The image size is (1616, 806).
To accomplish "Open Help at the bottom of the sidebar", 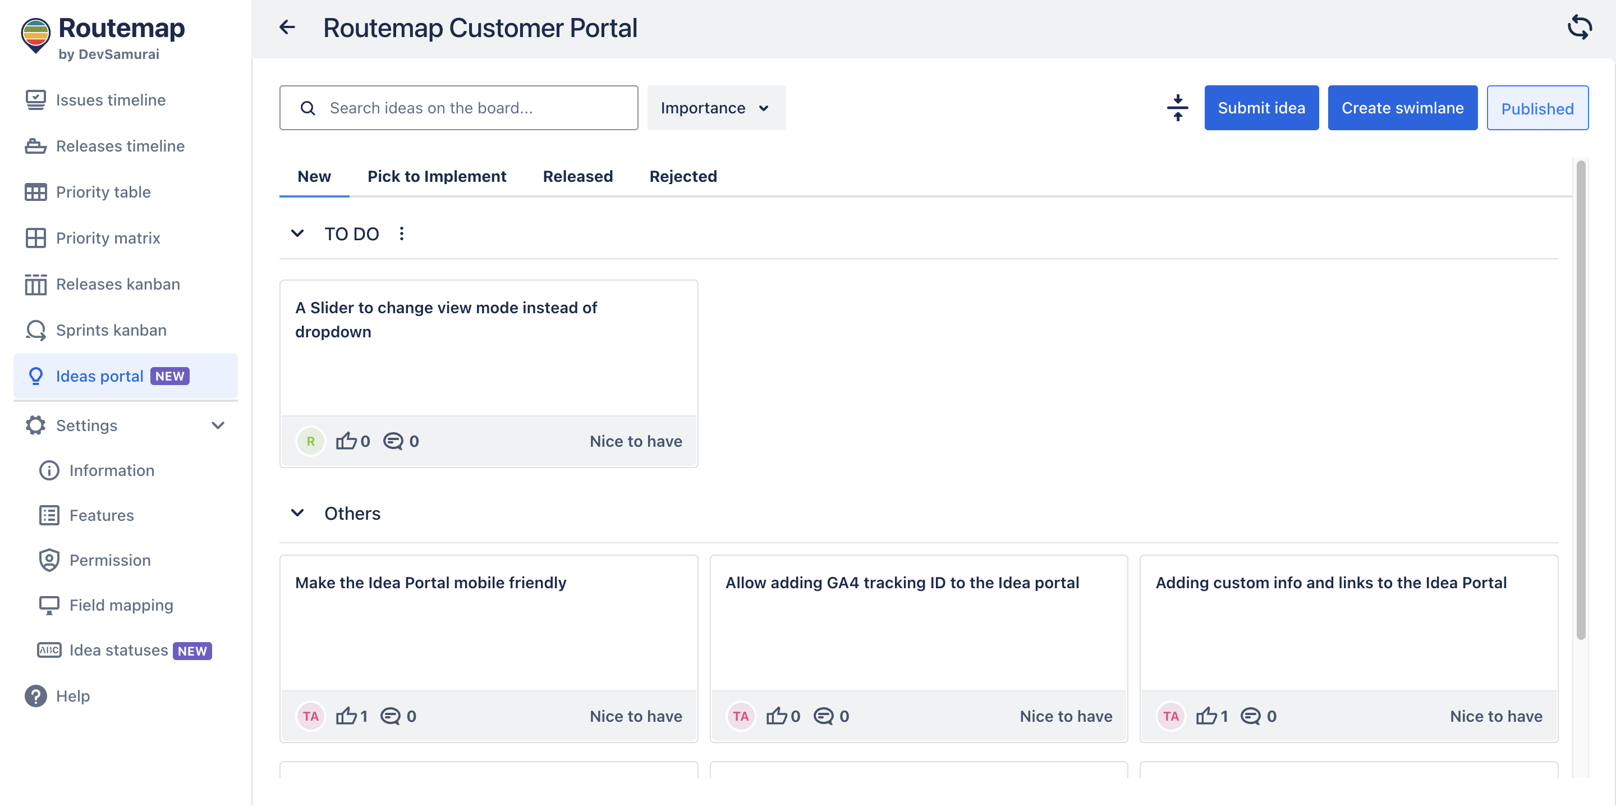I will pos(74,695).
